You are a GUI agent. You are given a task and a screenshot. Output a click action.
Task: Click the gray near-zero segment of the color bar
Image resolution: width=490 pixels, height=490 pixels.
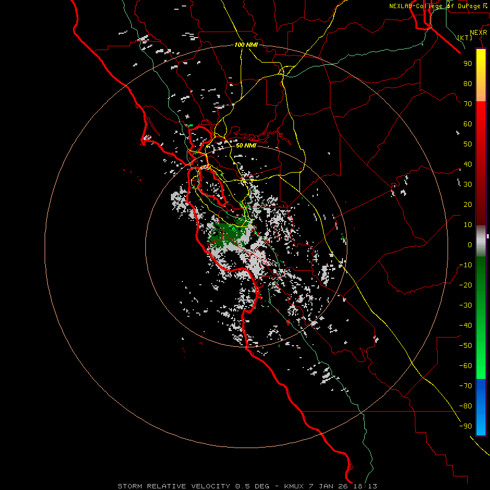[481, 241]
